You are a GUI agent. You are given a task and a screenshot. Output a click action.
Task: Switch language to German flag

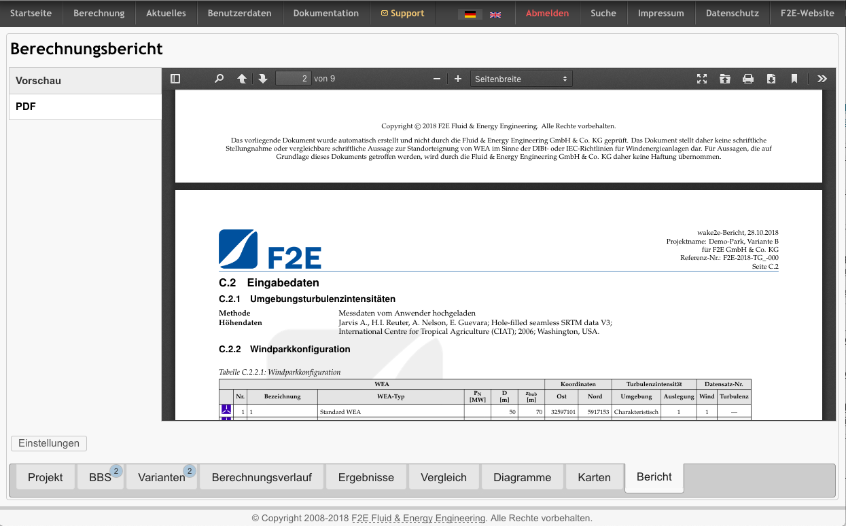tap(470, 14)
